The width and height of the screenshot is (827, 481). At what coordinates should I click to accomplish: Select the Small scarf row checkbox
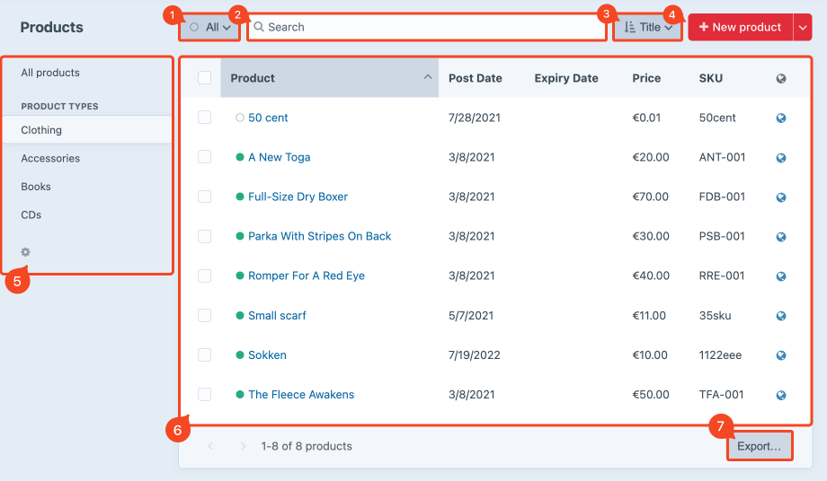click(204, 315)
